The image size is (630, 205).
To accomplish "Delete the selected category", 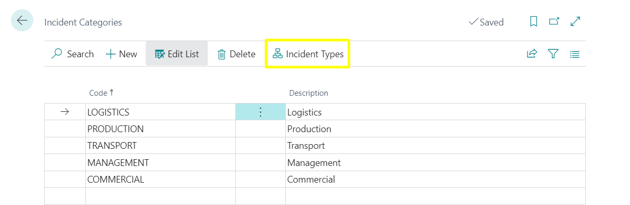I will [x=236, y=54].
